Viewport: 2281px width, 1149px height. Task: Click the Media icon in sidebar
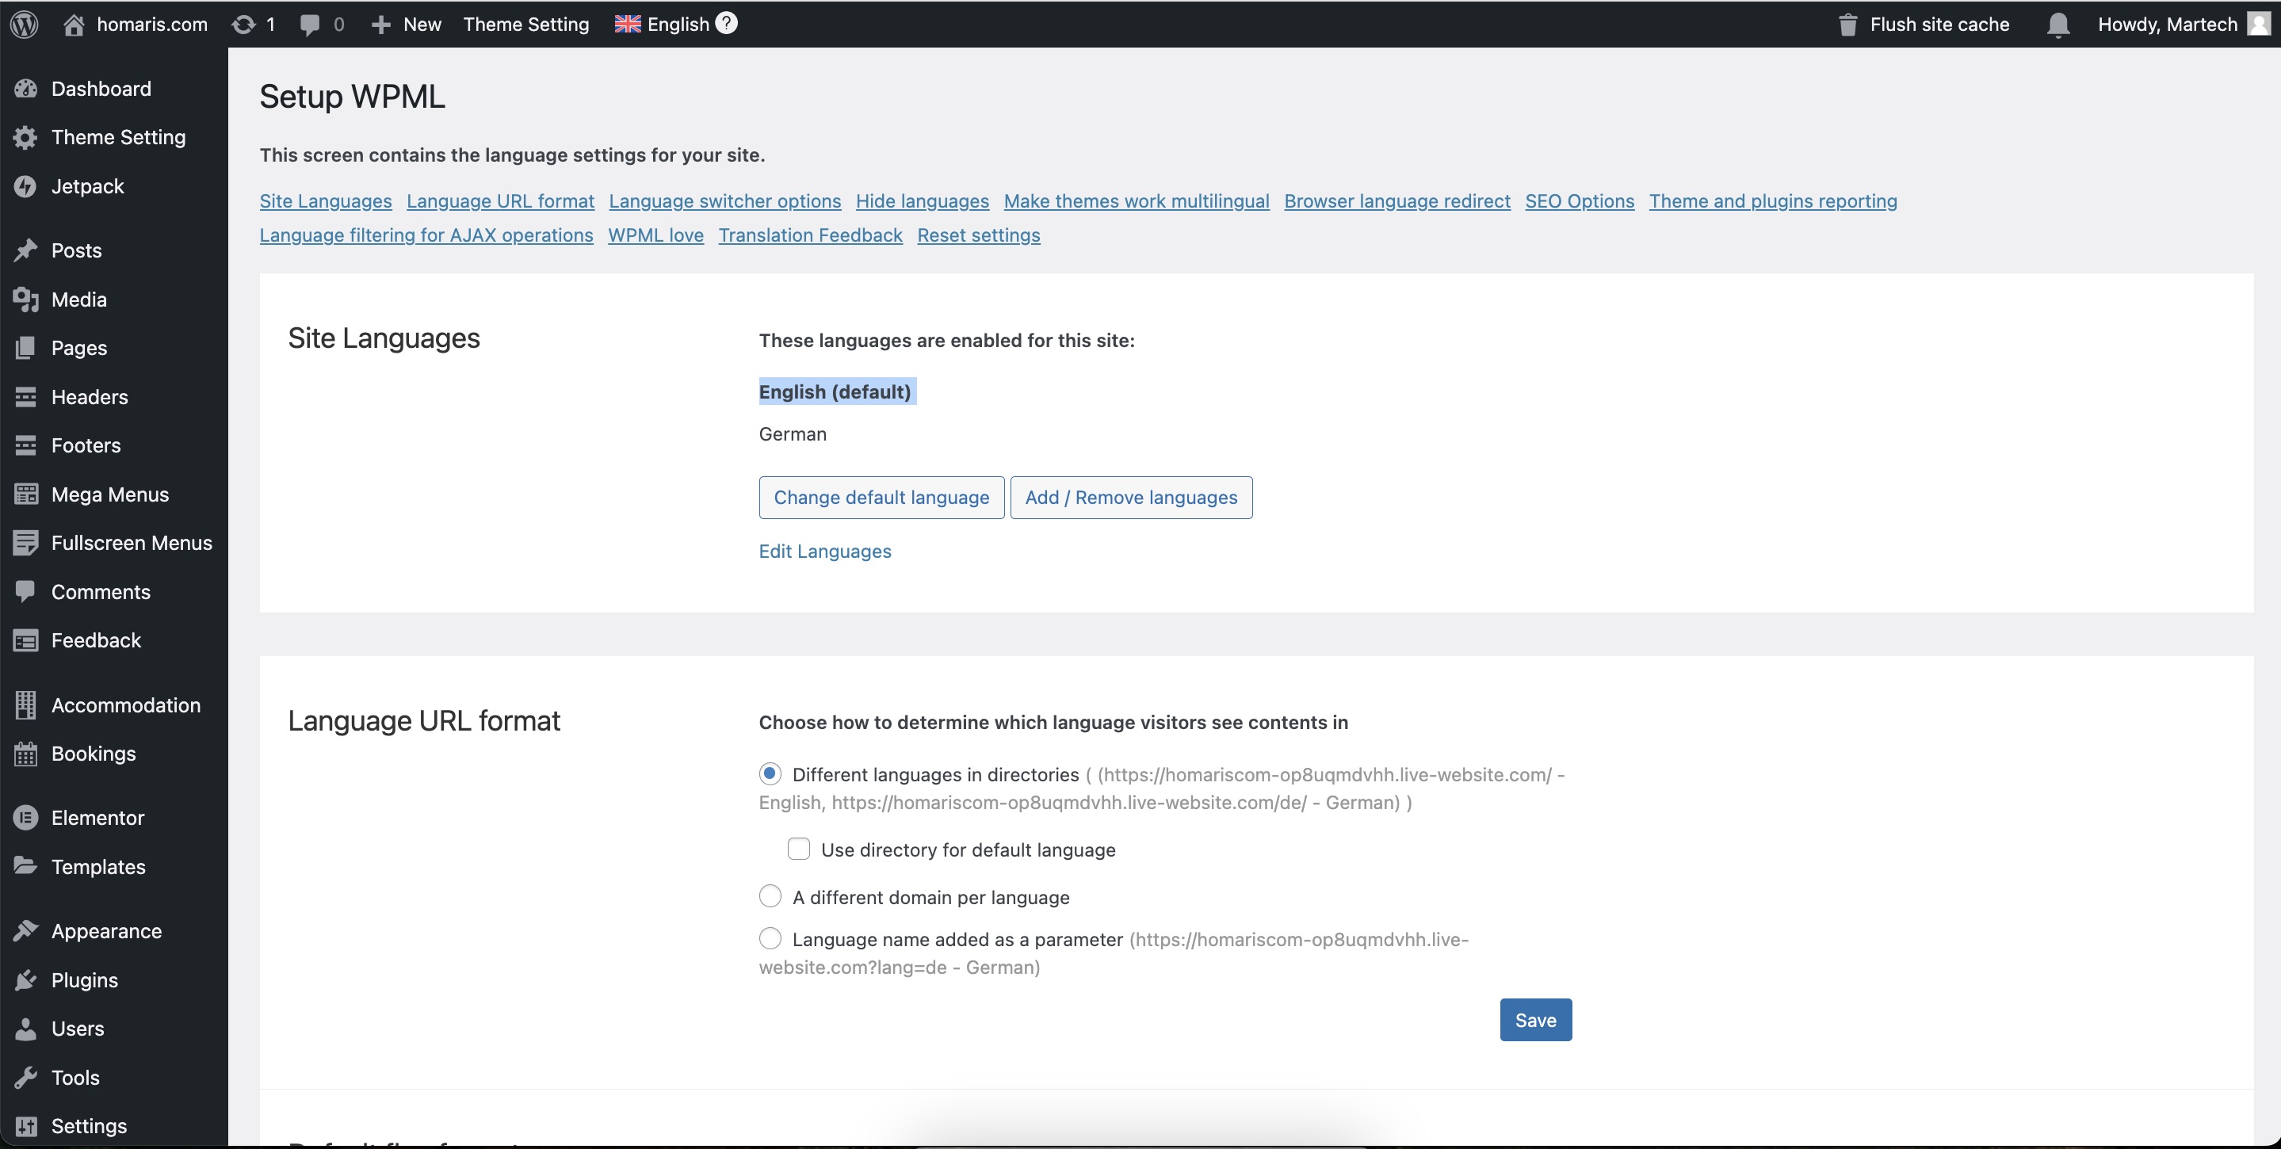tap(25, 300)
